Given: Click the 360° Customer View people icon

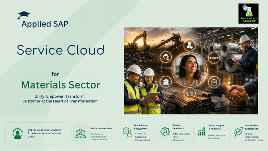Looking at the screenshot, I should [x=81, y=133].
